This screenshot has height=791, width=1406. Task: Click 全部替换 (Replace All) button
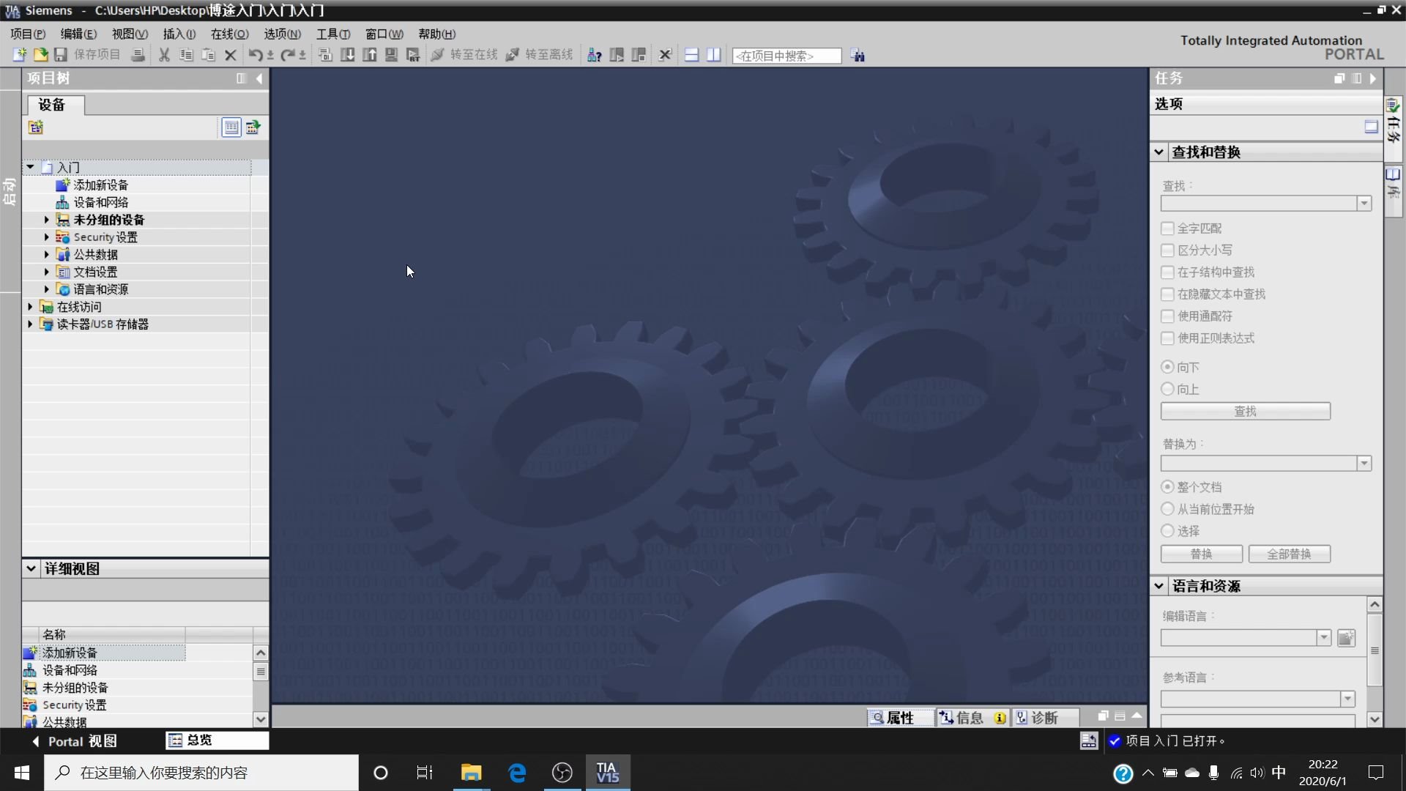coord(1289,554)
